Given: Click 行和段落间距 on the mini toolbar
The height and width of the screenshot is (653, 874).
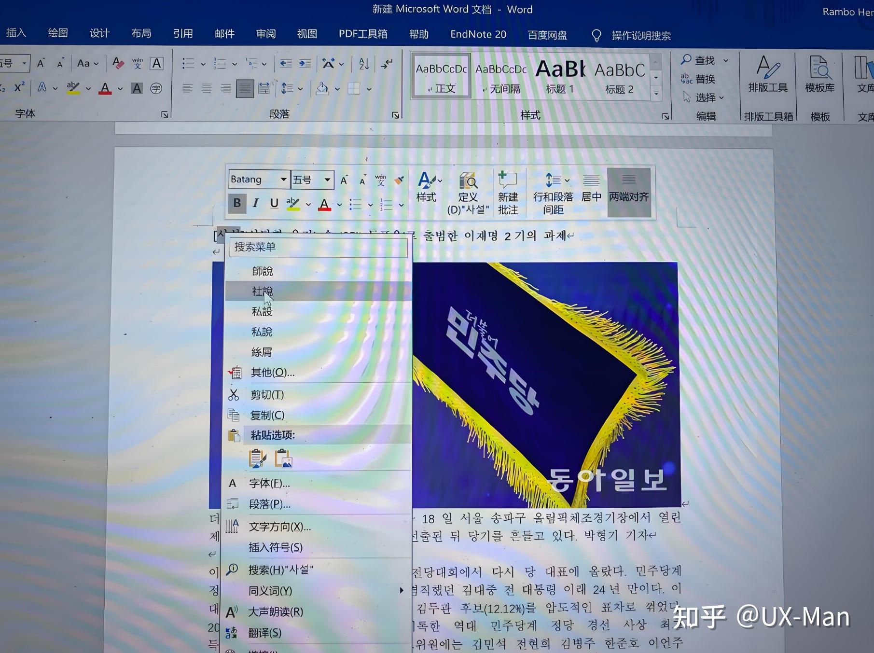Looking at the screenshot, I should 553,193.
